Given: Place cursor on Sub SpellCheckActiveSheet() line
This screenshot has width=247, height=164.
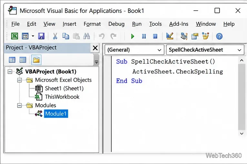Looking at the screenshot, I should pyautogui.click(x=165, y=62).
